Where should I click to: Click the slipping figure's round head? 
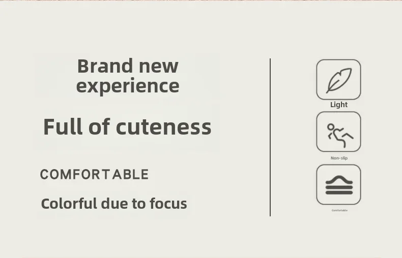point(331,126)
